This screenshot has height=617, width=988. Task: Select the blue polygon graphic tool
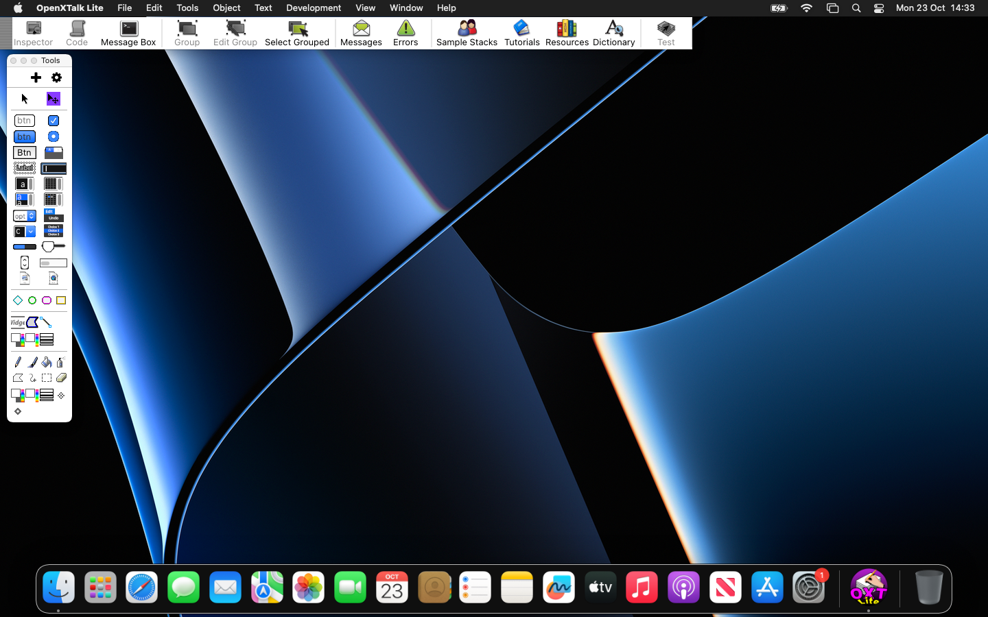(32, 322)
